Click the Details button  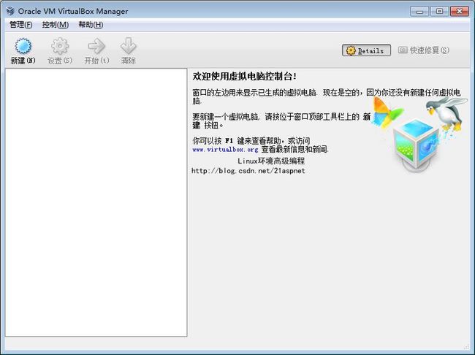[366, 50]
